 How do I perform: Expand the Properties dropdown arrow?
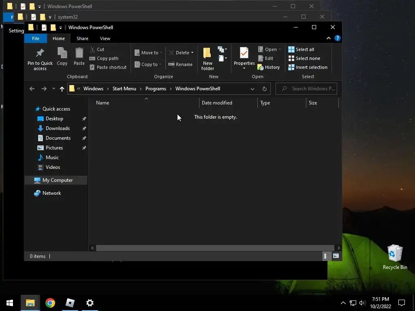pos(244,68)
